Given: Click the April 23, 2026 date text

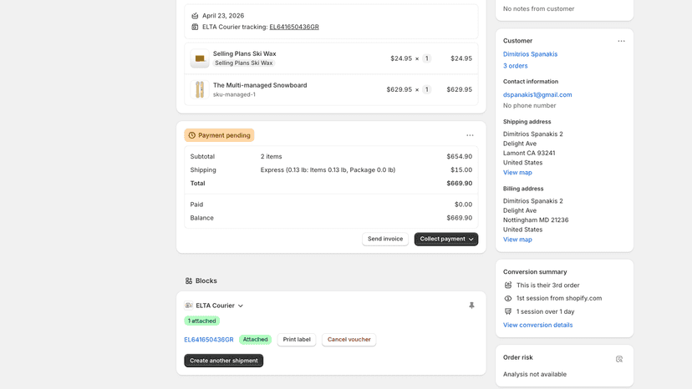Looking at the screenshot, I should pos(223,15).
